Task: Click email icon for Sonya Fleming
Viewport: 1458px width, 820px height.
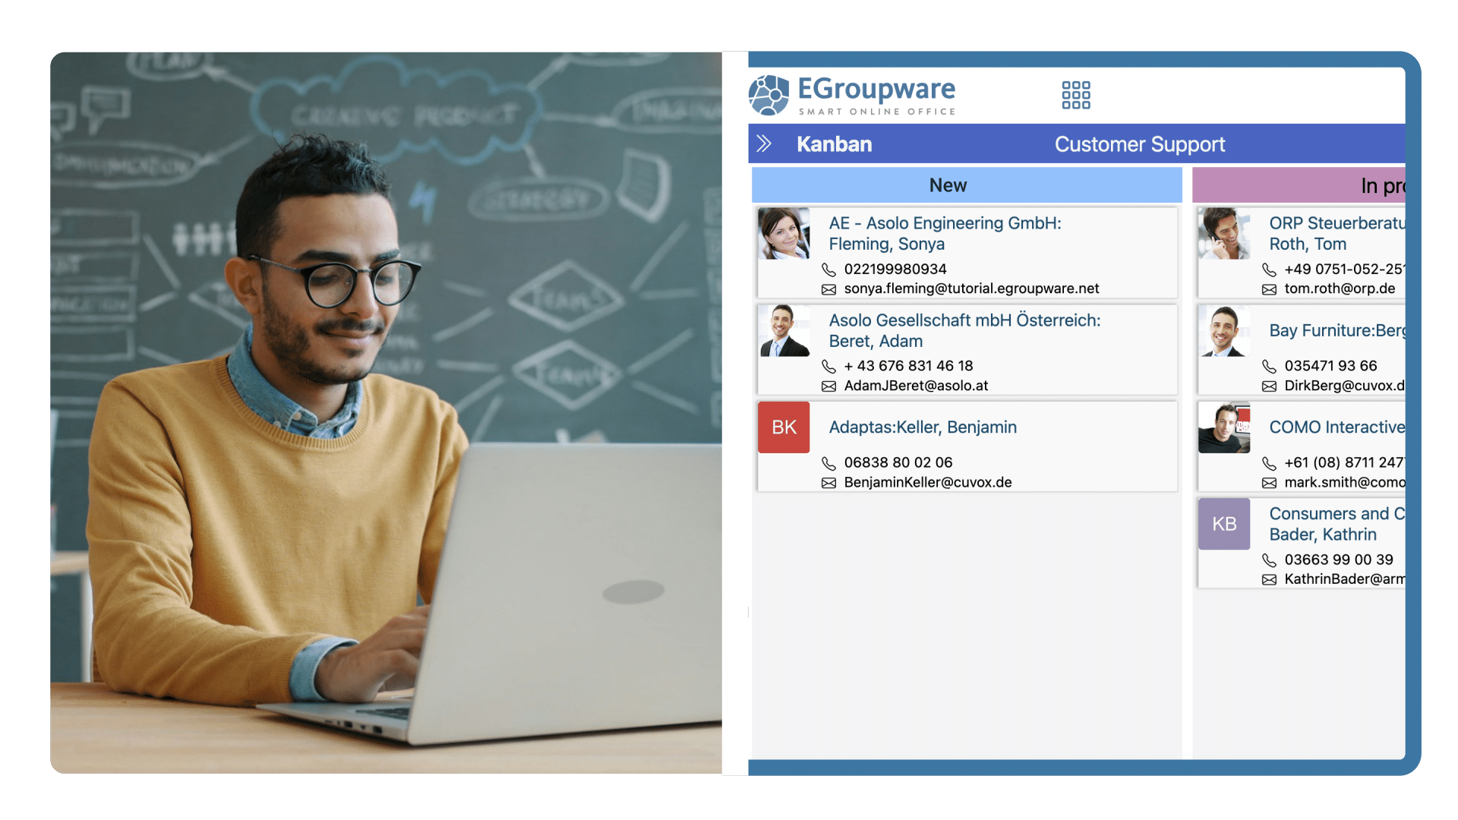Action: coord(828,289)
